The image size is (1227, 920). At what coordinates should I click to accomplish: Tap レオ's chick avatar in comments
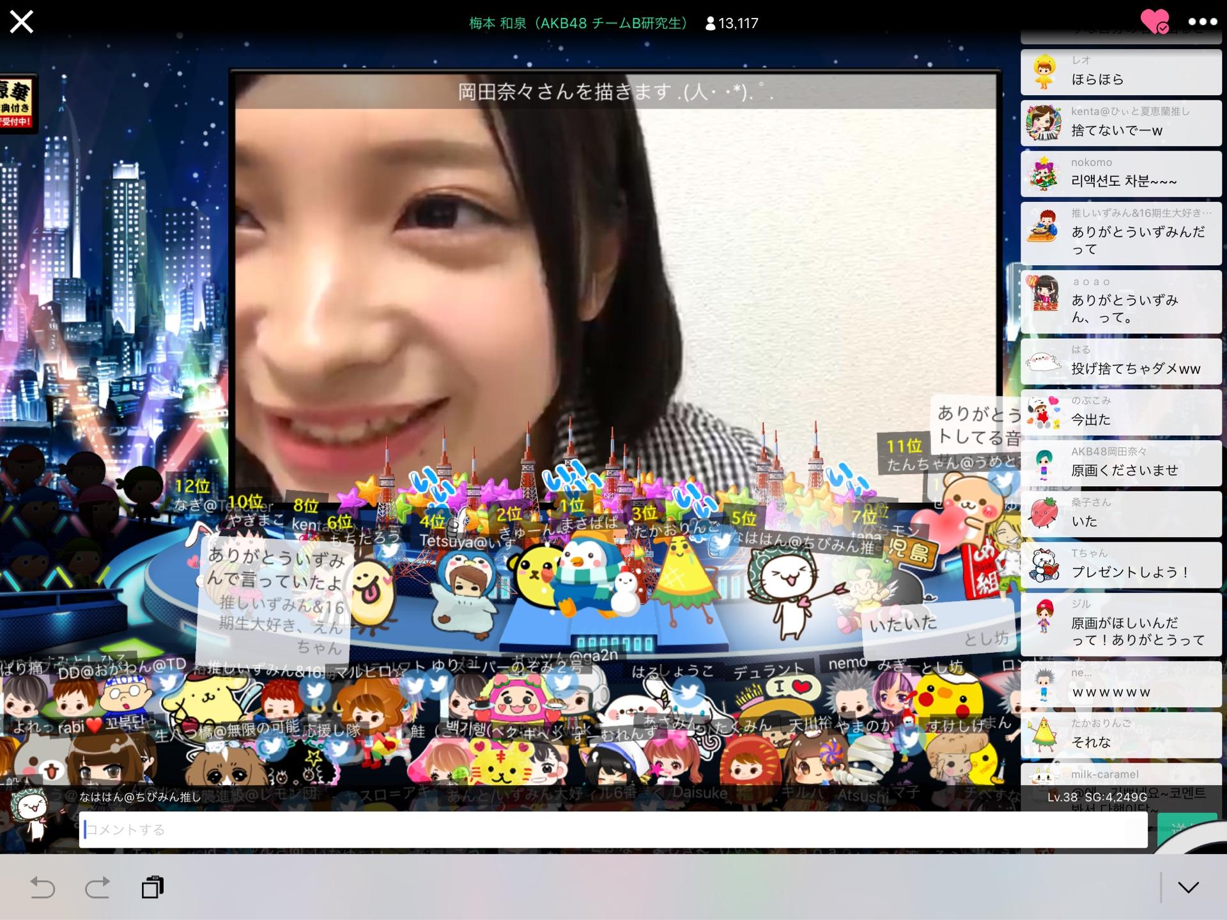point(1044,72)
